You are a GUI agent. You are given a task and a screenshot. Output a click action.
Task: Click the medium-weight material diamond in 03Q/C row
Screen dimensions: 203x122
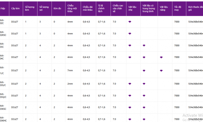144,96
